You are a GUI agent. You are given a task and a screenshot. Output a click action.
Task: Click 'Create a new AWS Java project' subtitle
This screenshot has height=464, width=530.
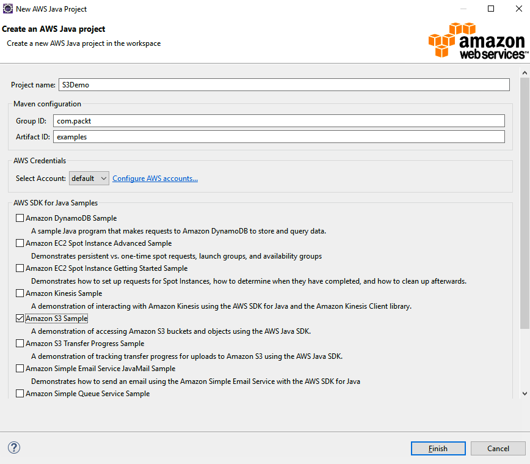pos(84,43)
